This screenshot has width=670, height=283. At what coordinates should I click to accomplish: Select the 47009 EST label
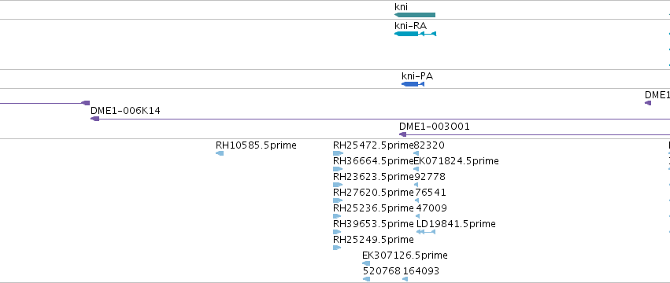pos(431,208)
